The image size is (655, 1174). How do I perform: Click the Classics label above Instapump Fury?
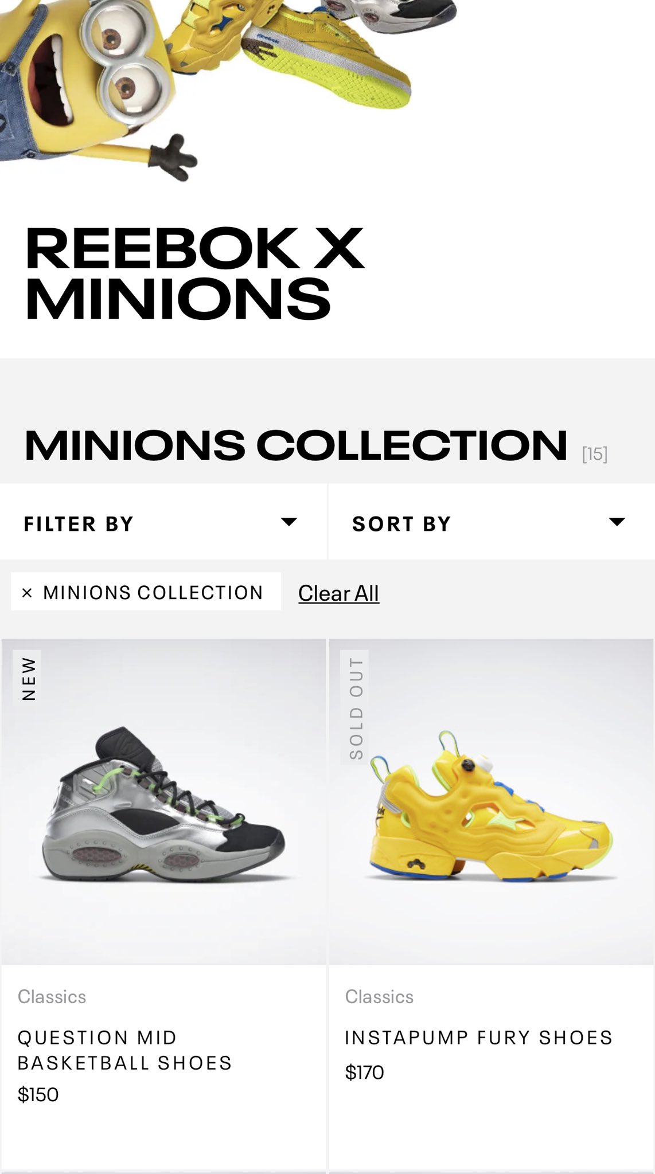(379, 997)
